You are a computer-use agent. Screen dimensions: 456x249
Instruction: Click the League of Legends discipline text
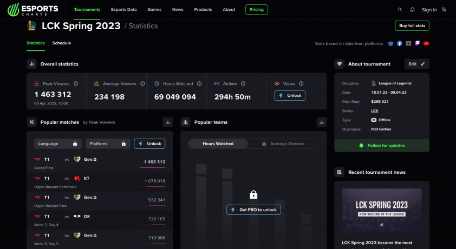pyautogui.click(x=395, y=83)
